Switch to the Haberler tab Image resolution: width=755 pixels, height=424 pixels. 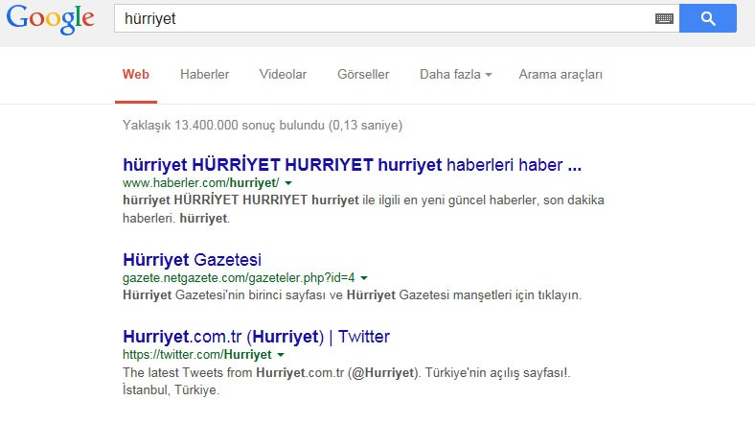[x=205, y=74]
